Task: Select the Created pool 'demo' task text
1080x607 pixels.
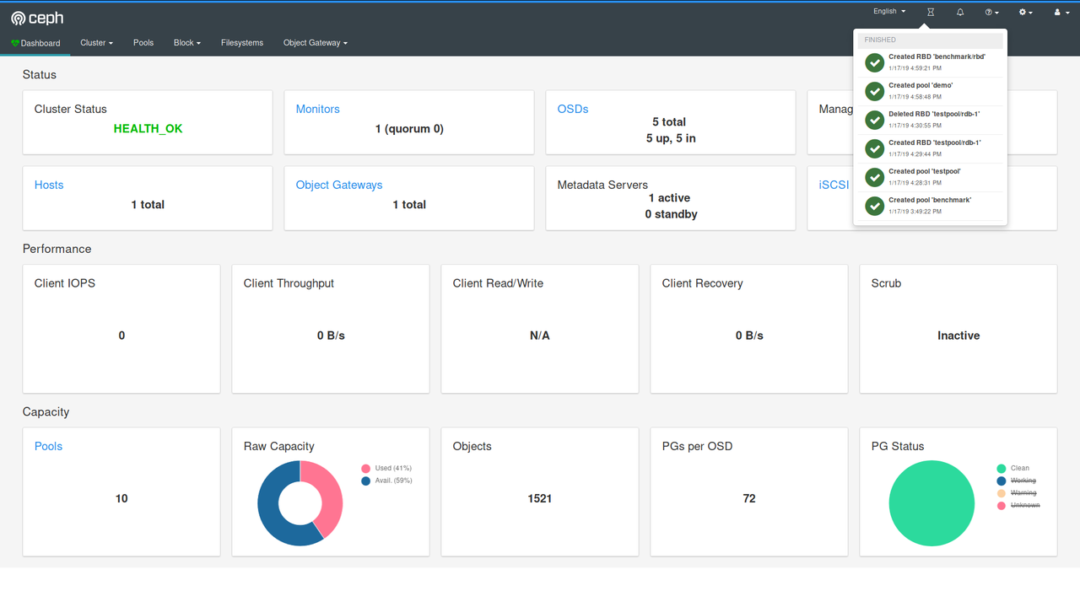Action: pos(921,86)
